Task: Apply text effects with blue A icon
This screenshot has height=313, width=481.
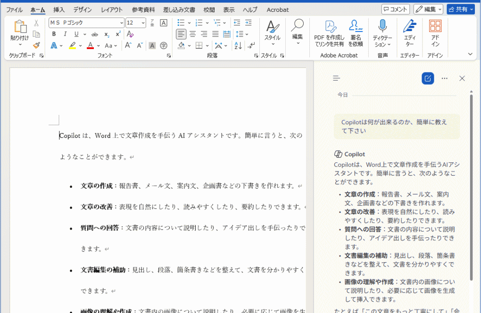Action: click(x=54, y=46)
